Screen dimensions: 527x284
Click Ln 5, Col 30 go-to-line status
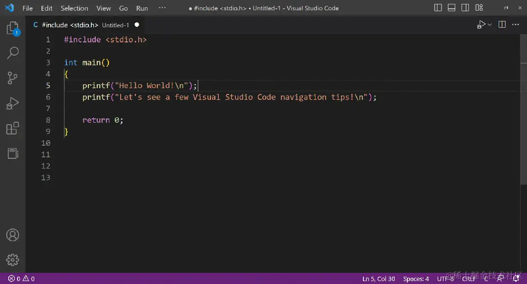point(379,279)
